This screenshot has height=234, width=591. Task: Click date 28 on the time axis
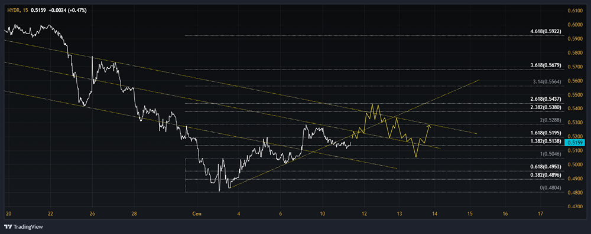pos(134,214)
